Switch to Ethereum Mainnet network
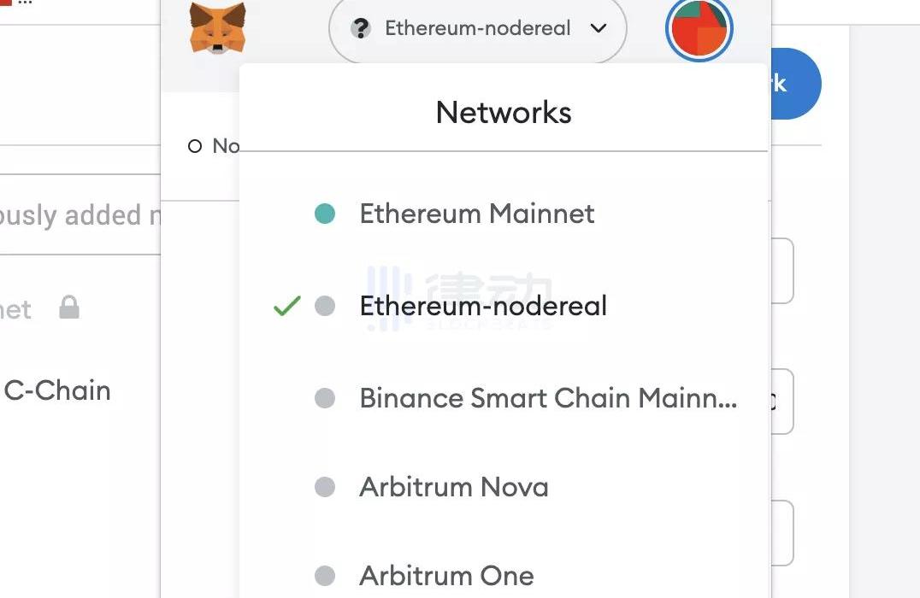The width and height of the screenshot is (920, 598). (476, 214)
